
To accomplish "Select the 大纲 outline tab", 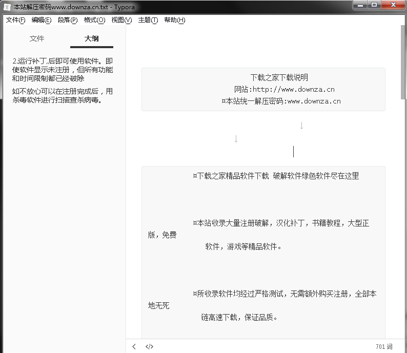I will pos(92,38).
